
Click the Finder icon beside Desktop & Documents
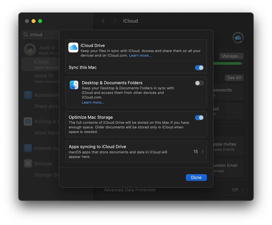click(x=74, y=85)
